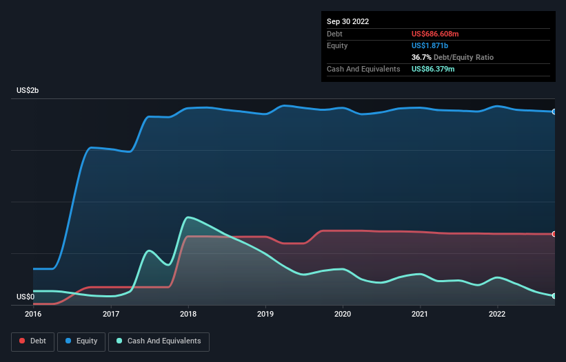Click the Debt line end marker
Image resolution: width=566 pixels, height=362 pixels.
coord(554,234)
